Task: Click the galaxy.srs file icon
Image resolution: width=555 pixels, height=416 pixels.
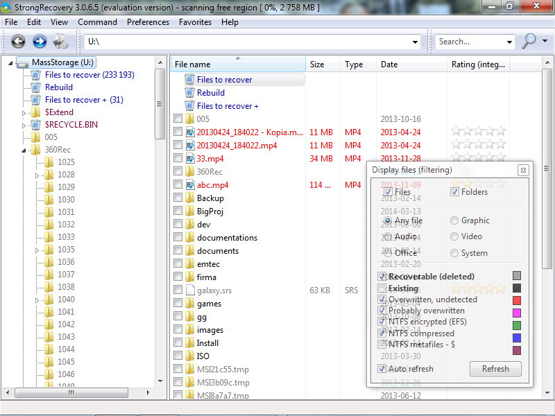Action: click(189, 291)
